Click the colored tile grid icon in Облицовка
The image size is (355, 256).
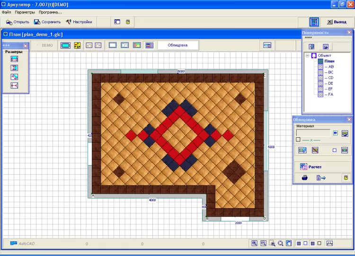pos(345,150)
